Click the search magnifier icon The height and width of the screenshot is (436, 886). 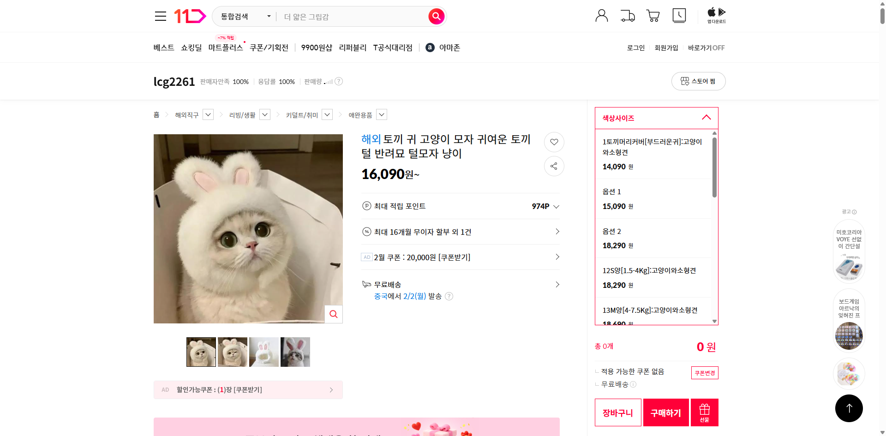(x=436, y=16)
